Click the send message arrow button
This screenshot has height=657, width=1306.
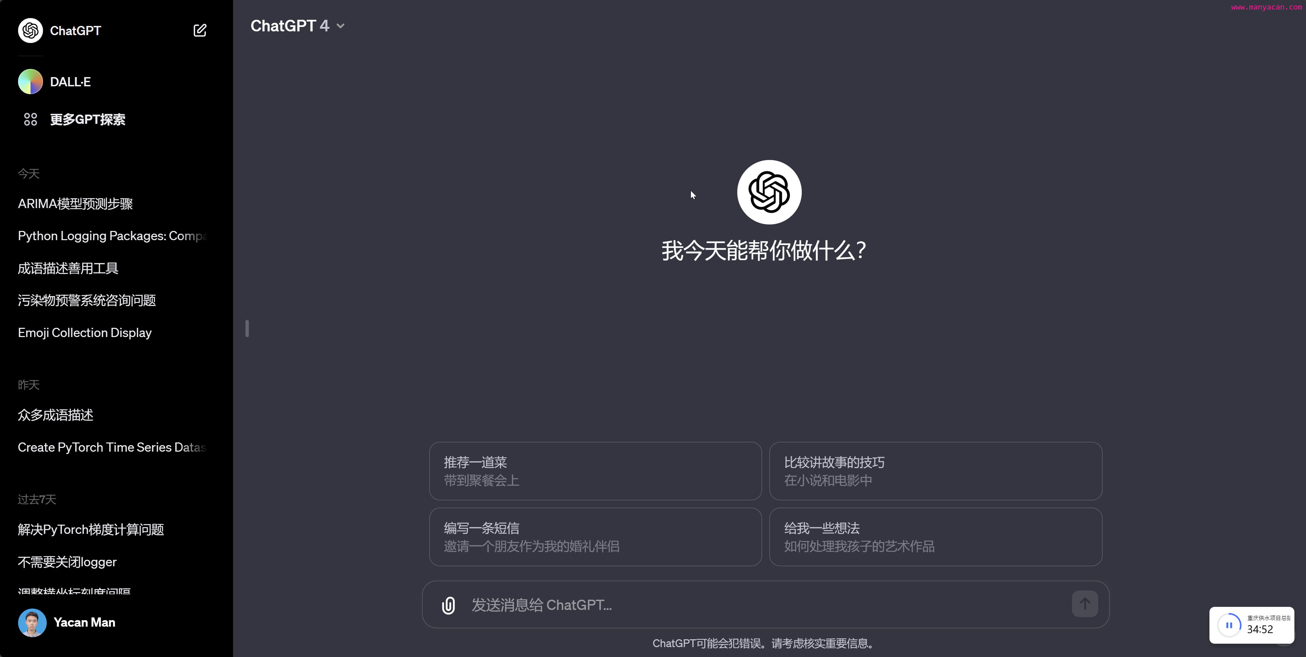1085,604
